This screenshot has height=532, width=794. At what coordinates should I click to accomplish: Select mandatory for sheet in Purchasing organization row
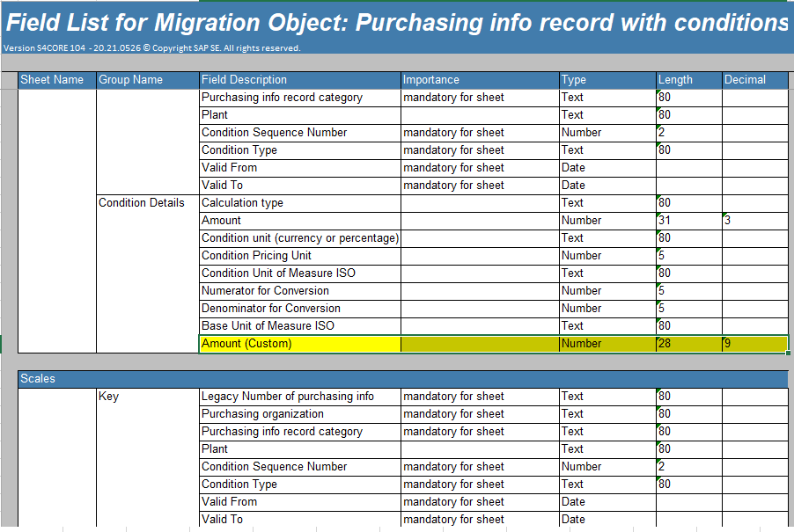(480, 414)
